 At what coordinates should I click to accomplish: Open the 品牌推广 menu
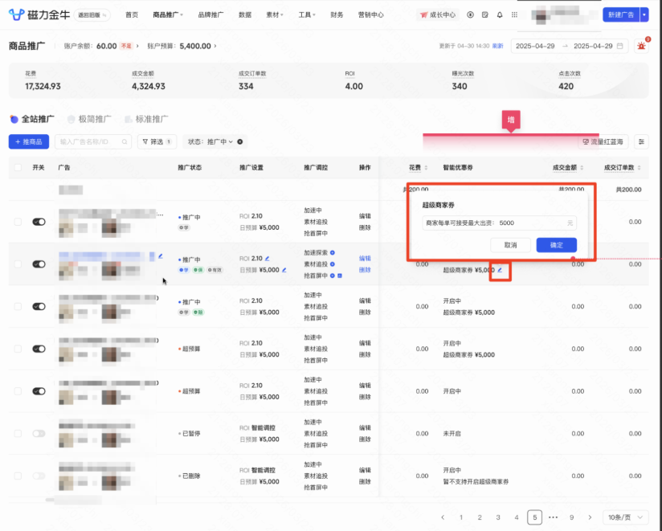[210, 14]
